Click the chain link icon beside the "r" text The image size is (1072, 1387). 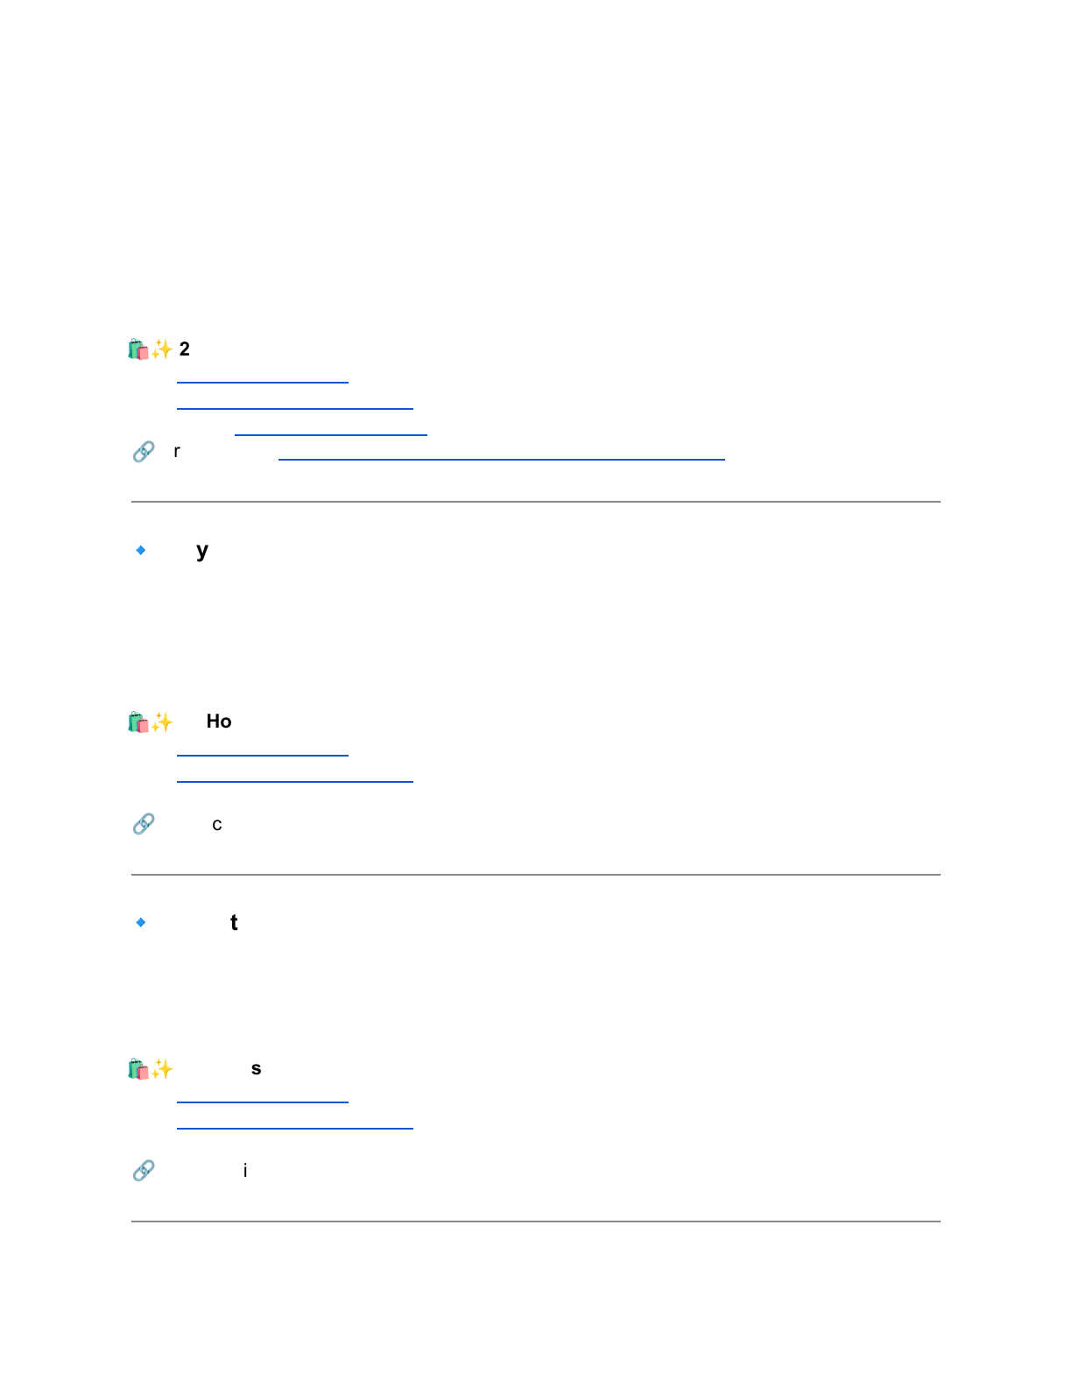(x=144, y=452)
